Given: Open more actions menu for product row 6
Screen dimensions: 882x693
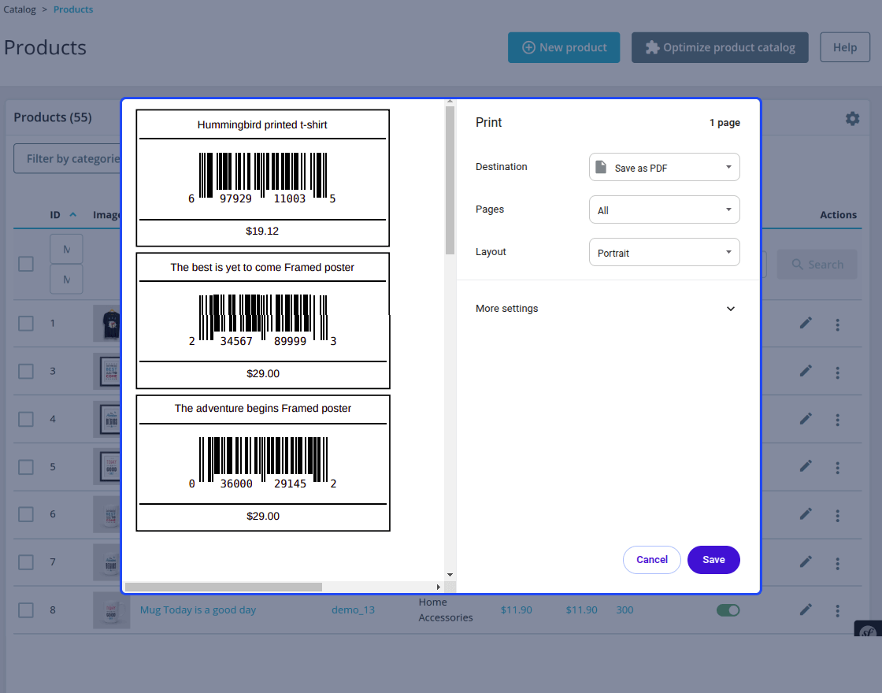Looking at the screenshot, I should click(x=838, y=515).
